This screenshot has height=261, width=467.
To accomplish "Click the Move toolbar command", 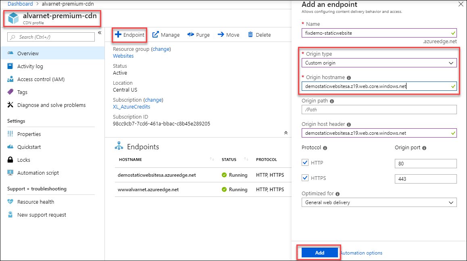I will pos(228,35).
